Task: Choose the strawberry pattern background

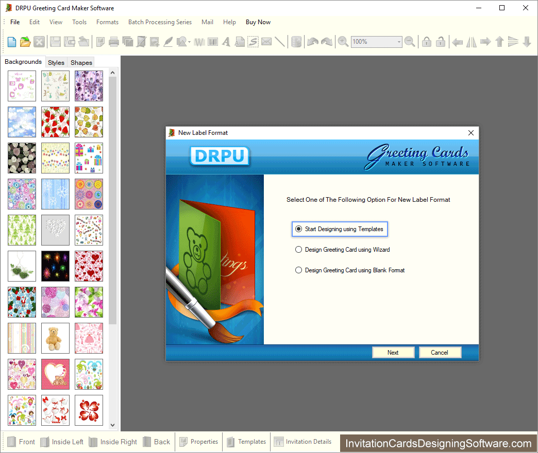Action: (55, 122)
